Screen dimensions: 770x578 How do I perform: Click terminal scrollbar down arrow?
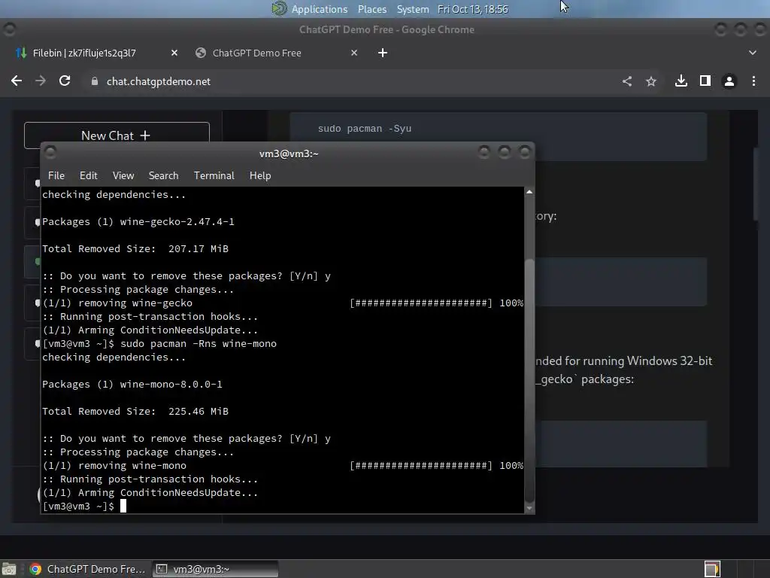529,509
